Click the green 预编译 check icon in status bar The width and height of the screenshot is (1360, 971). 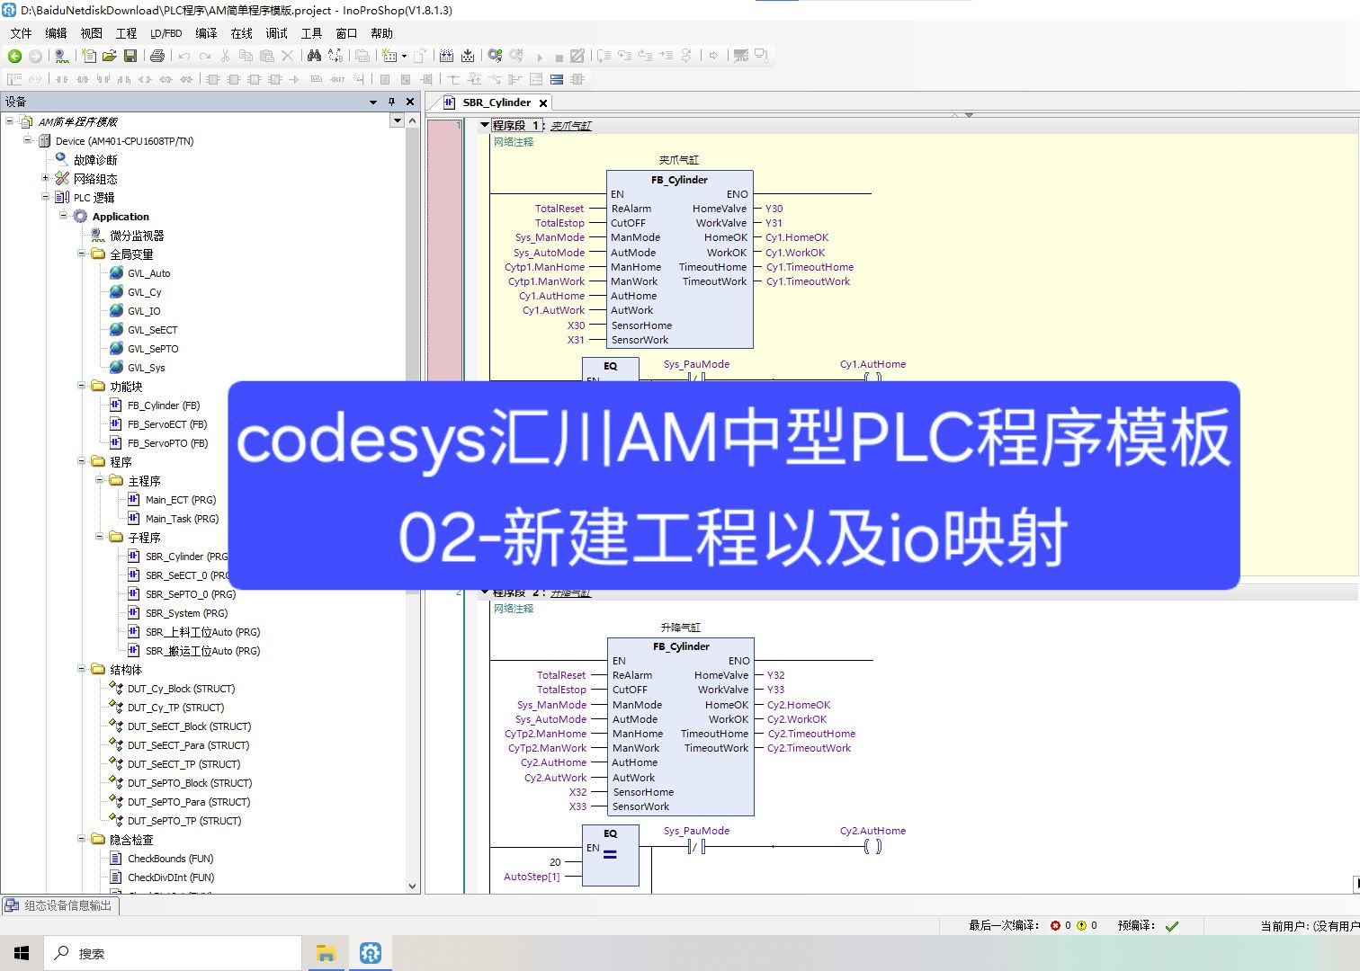point(1172,924)
